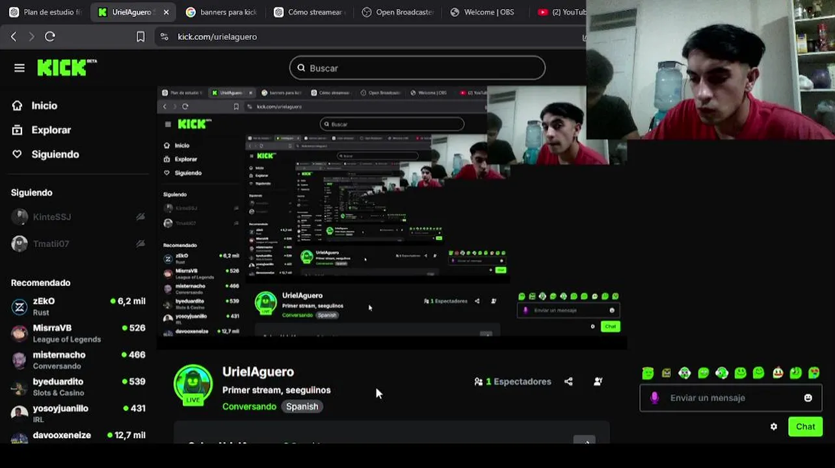Click the share icon below the stream
The width and height of the screenshot is (835, 468).
tap(568, 382)
